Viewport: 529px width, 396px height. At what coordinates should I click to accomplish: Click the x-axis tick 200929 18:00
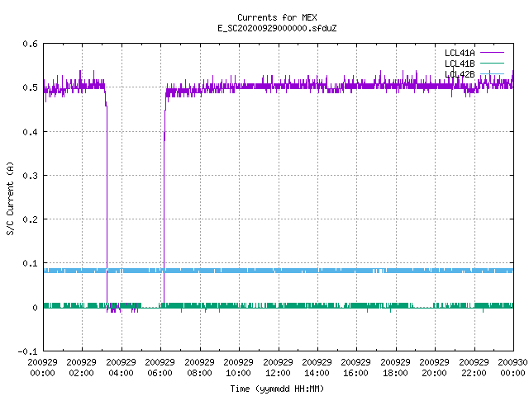click(x=395, y=367)
